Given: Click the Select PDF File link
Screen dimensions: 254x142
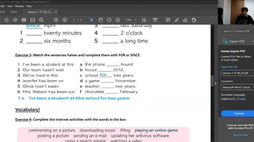Looking at the screenshot, I should click(229, 67).
